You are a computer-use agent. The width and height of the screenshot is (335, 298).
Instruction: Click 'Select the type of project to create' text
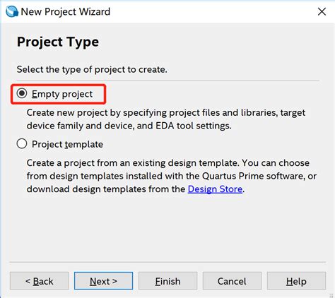click(92, 69)
